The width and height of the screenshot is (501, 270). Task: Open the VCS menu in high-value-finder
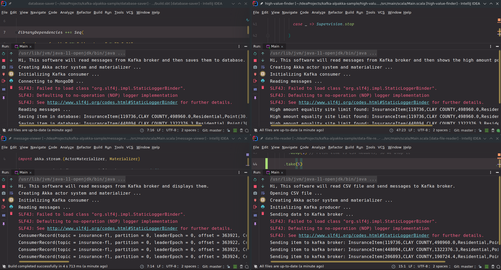click(x=381, y=12)
